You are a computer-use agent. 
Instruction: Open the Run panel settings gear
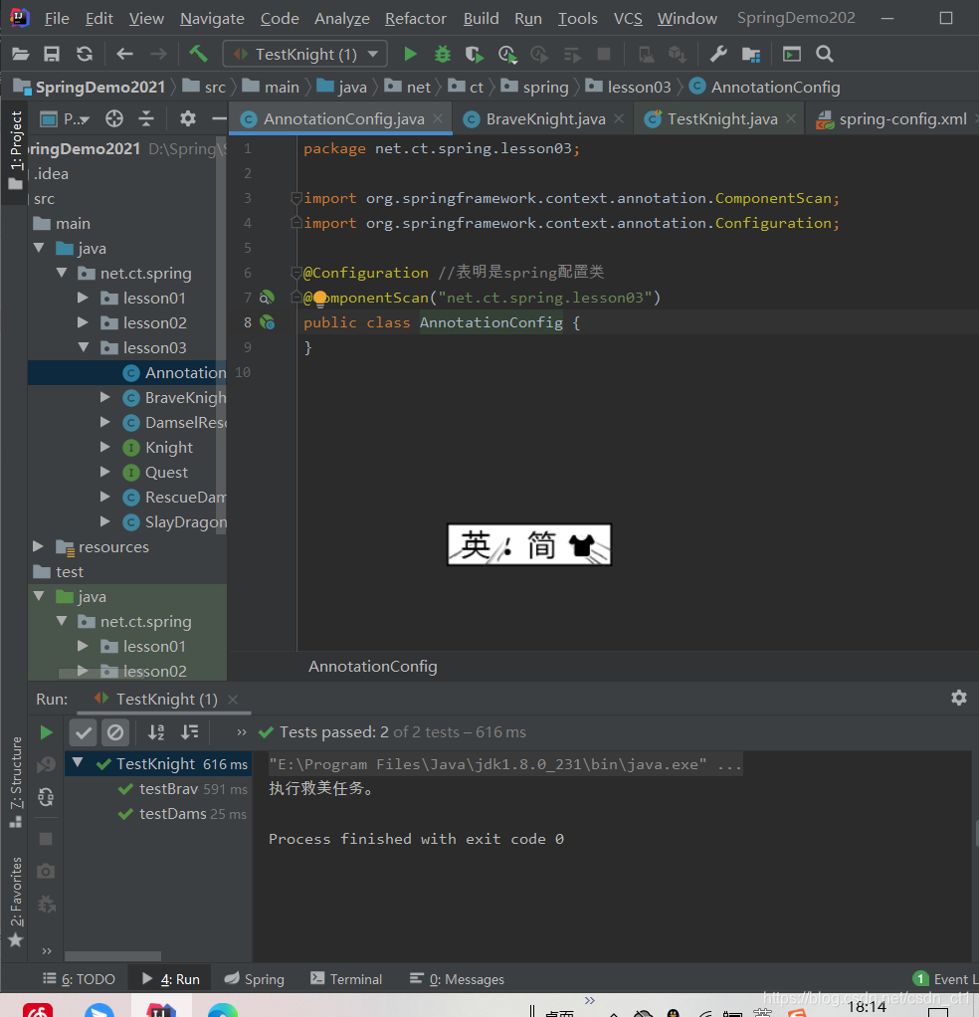coord(959,698)
